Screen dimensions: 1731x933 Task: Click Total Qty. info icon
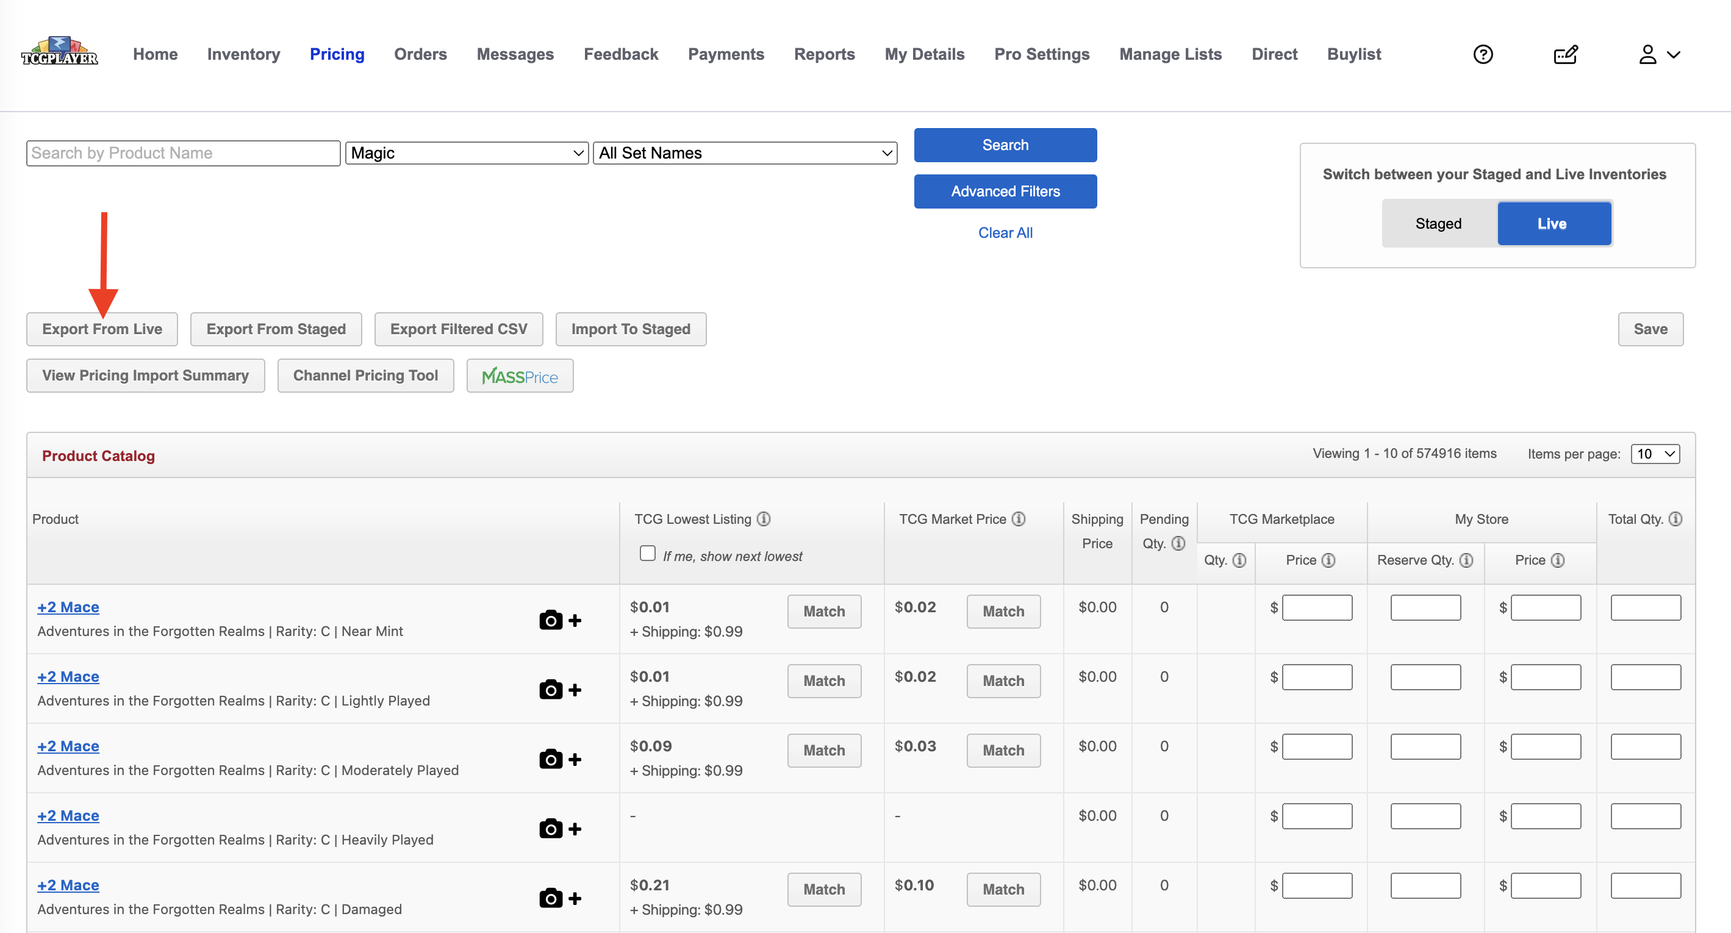tap(1675, 518)
